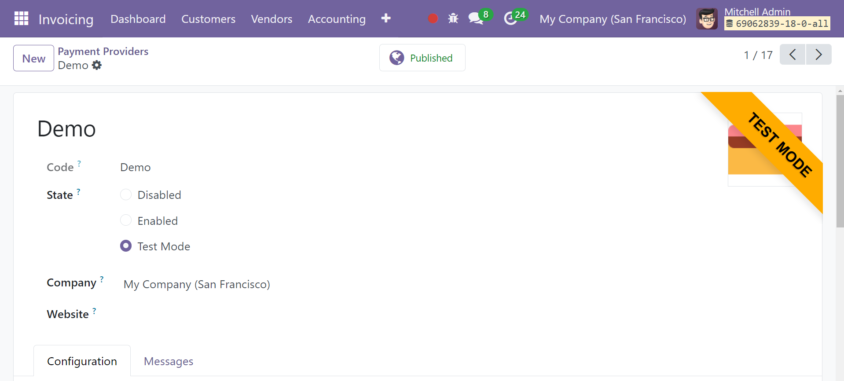The image size is (844, 381).
Task: Click Mitchell Admin avatar picture
Action: 707,18
